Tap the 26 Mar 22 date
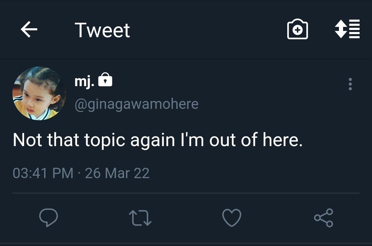Image resolution: width=372 pixels, height=246 pixels. 117,173
